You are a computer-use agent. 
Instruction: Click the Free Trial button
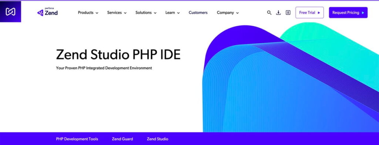(309, 13)
